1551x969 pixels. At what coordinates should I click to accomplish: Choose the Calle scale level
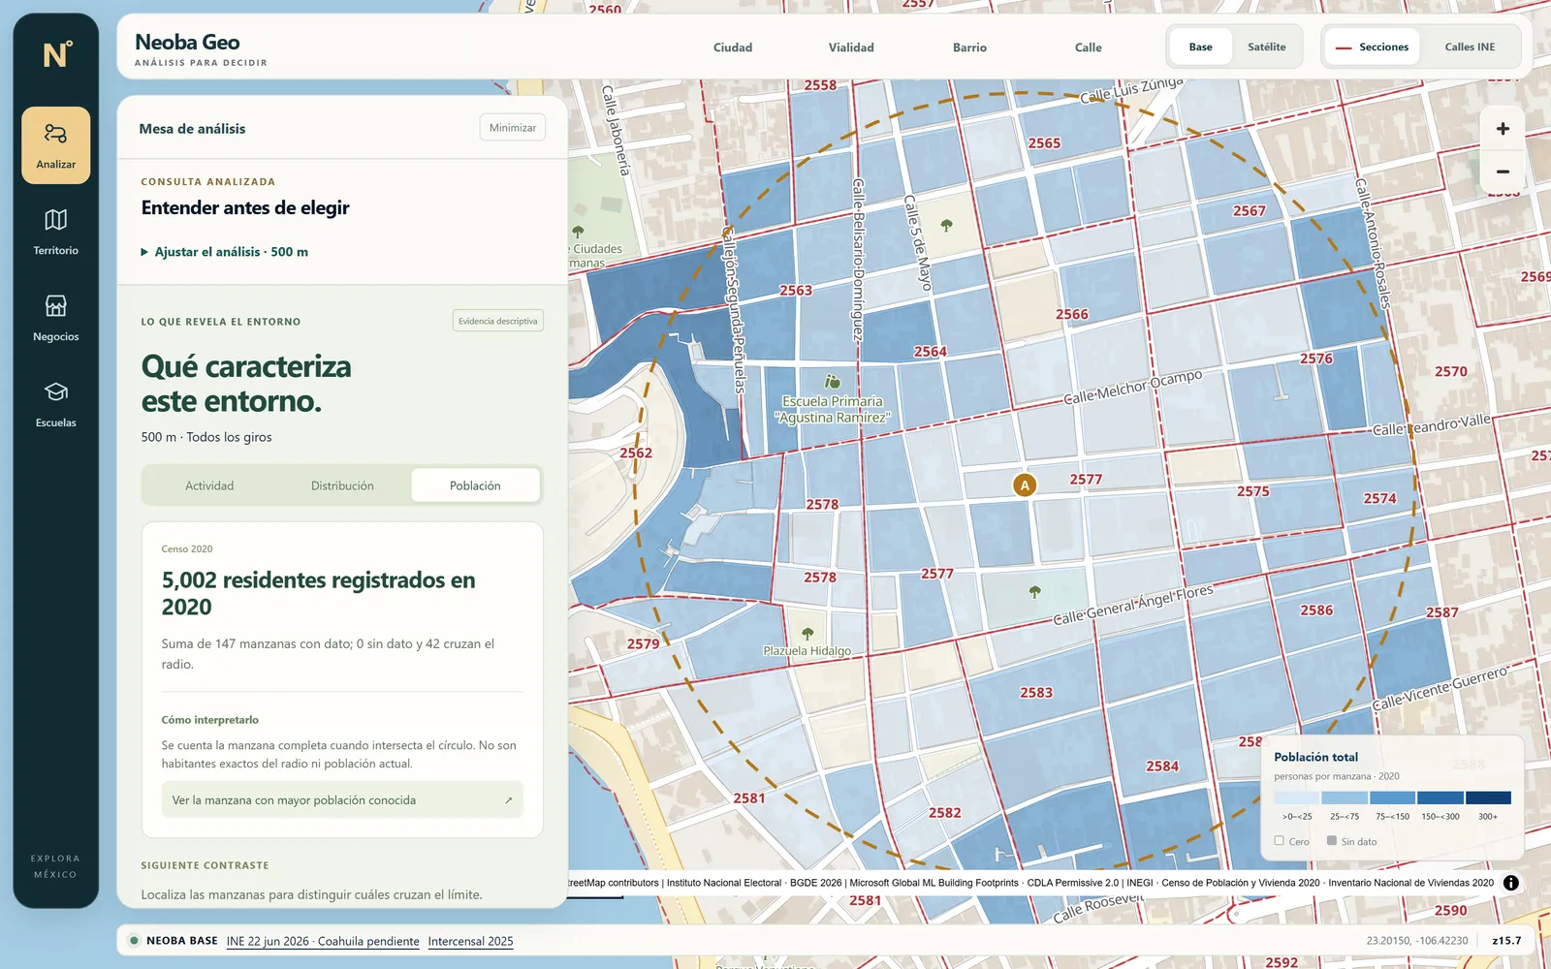[x=1088, y=47]
